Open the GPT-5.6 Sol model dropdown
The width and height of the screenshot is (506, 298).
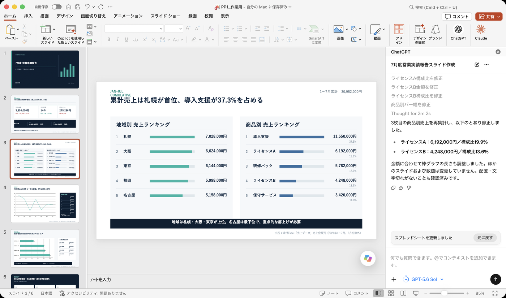423,279
